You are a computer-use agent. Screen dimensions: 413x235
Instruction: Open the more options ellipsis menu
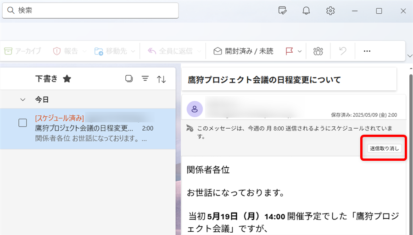[x=367, y=51]
